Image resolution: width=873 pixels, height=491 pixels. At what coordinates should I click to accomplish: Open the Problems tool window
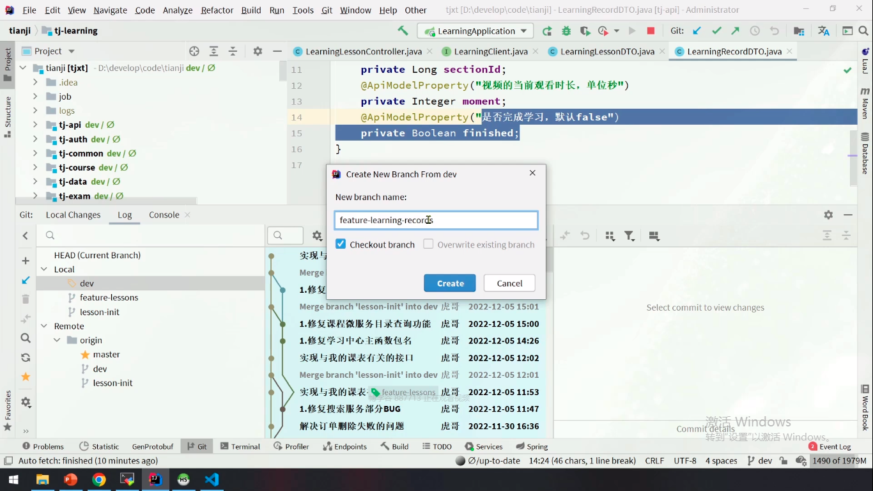[43, 446]
